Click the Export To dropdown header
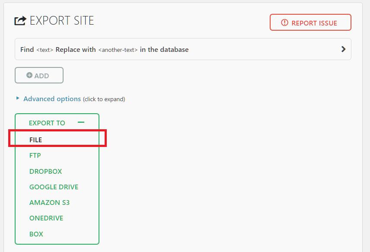The width and height of the screenshot is (370, 252). pos(47,123)
